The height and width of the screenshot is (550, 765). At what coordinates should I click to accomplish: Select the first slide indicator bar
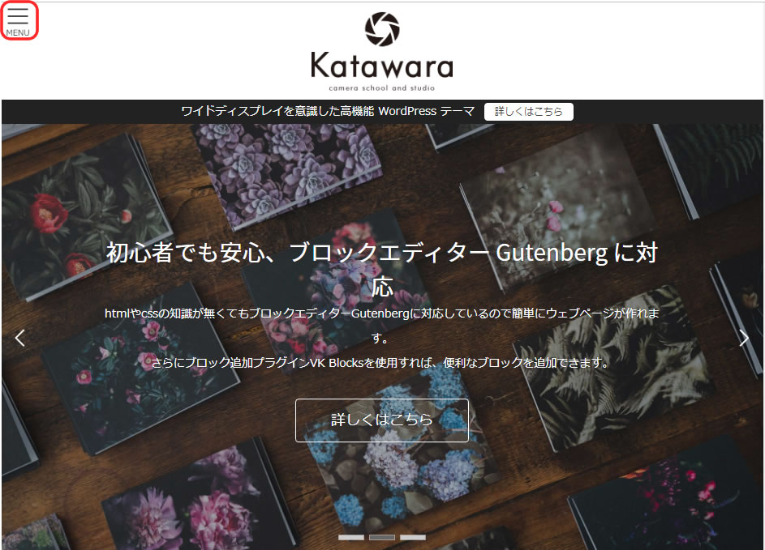point(351,537)
